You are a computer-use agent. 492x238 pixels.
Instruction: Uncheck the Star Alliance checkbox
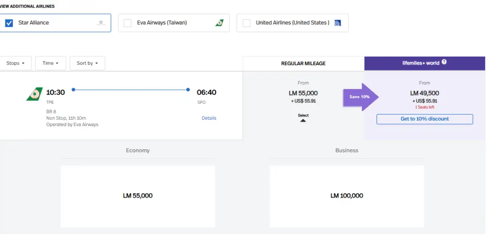pyautogui.click(x=9, y=23)
